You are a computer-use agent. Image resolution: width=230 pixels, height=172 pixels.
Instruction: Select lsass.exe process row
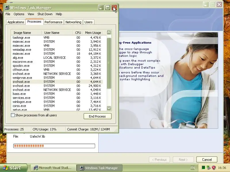[x=57, y=94]
